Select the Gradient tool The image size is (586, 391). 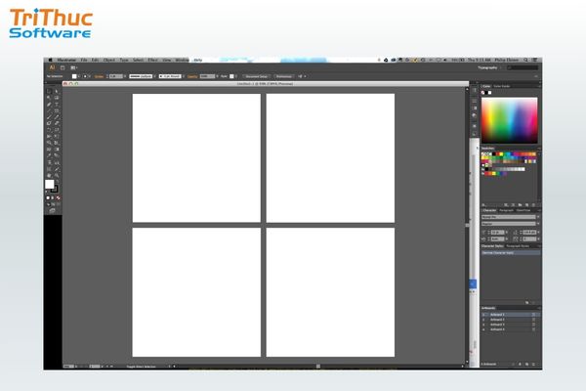point(57,150)
